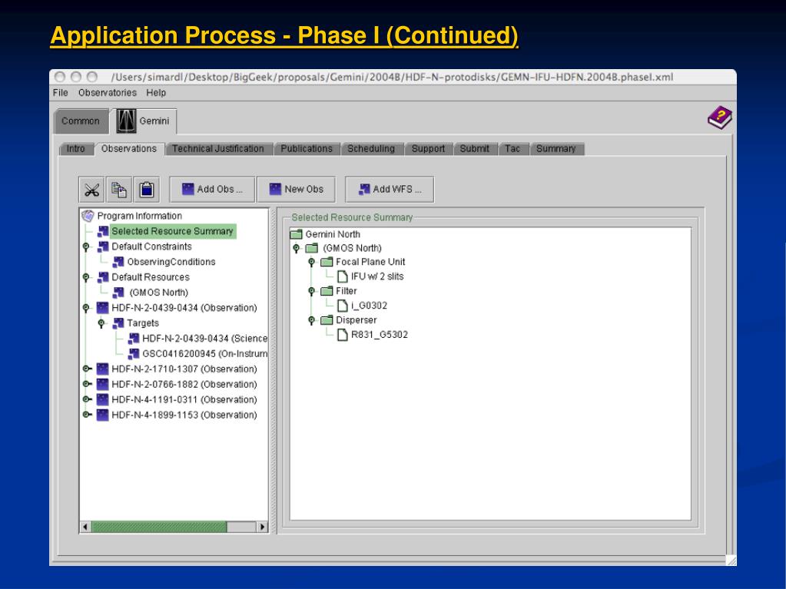The height and width of the screenshot is (589, 786).
Task: Click the Add Obs ... button
Action: pyautogui.click(x=212, y=190)
